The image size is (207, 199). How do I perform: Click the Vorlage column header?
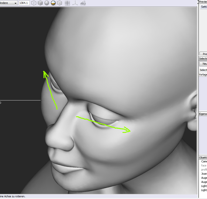203,74
